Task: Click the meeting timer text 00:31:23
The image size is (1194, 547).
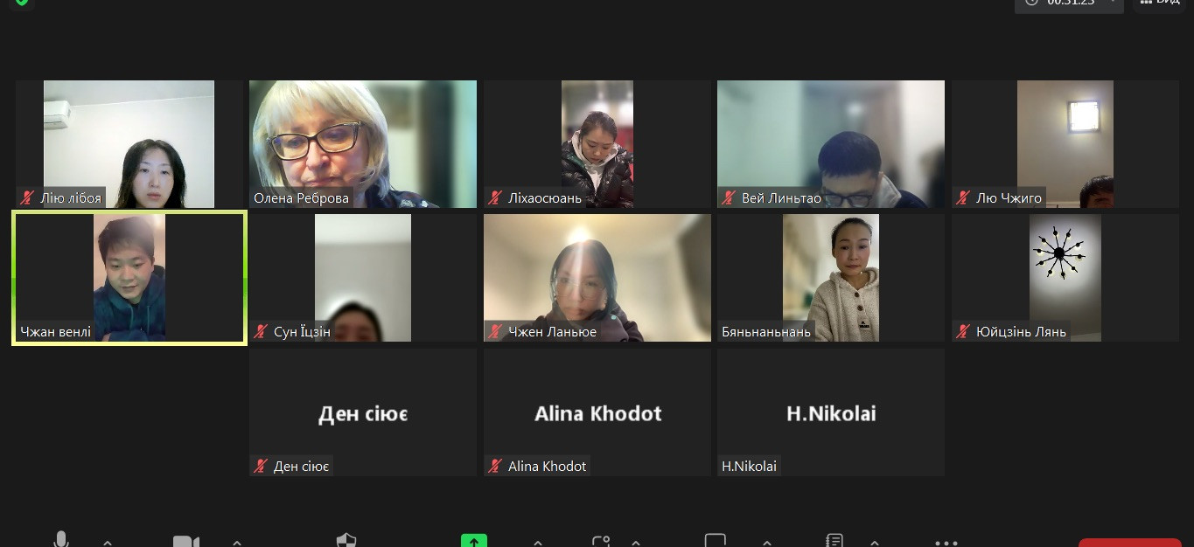Action: coord(1071,3)
